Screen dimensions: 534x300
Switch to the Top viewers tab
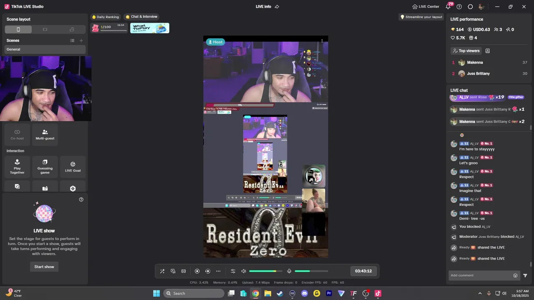466,51
